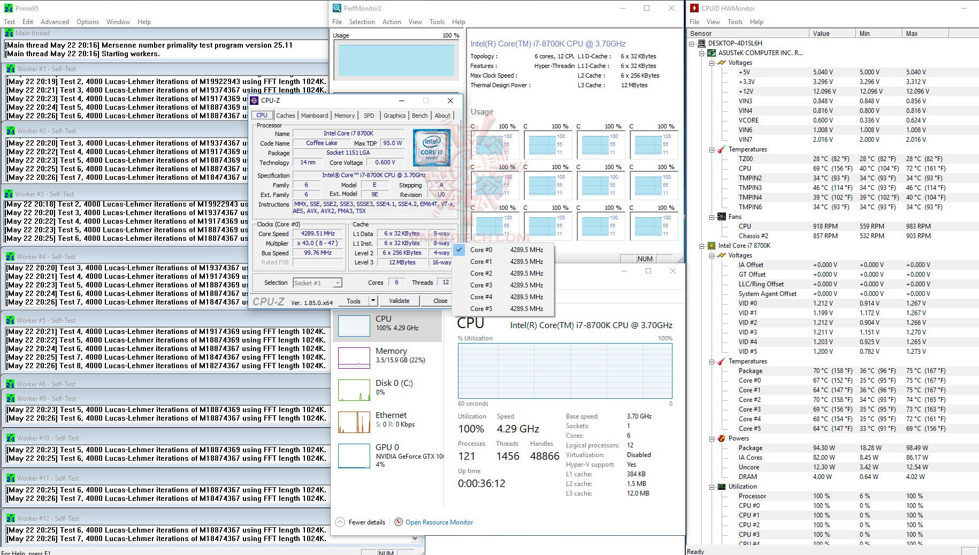This screenshot has width=979, height=555.
Task: Click the DESKTOP-4D1SL6H computer icon
Action: click(701, 43)
